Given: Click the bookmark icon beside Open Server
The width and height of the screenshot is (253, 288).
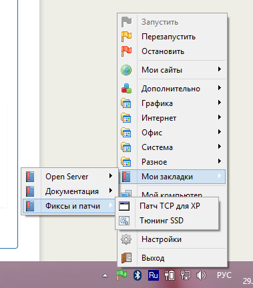Looking at the screenshot, I should (30, 177).
